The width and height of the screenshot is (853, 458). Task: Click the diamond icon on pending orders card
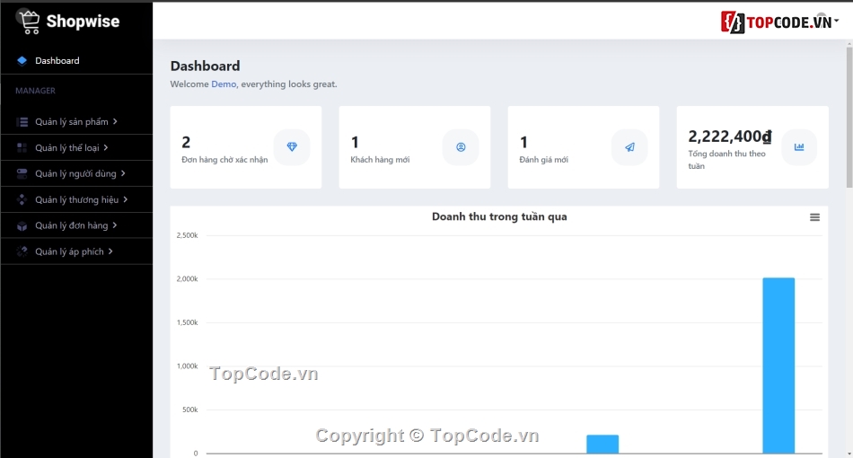[x=292, y=147]
